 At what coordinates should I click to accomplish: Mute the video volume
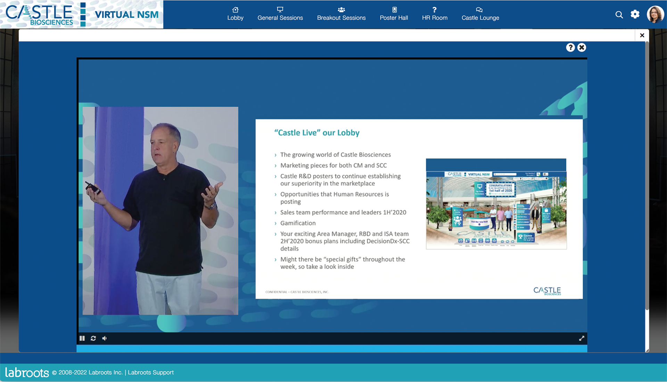click(104, 338)
